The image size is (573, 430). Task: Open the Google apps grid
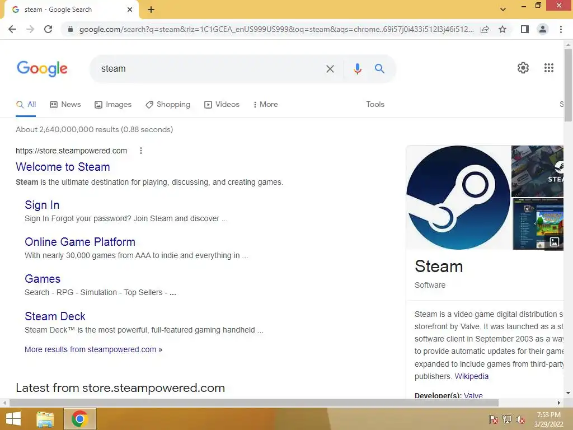tap(549, 68)
